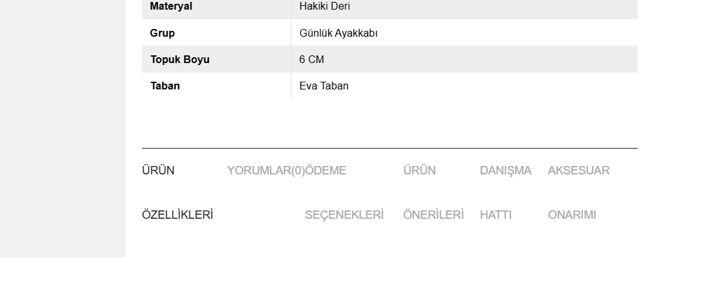The height and width of the screenshot is (296, 728).
Task: Click the horizontal divider line above the tabs
Action: coord(389,148)
